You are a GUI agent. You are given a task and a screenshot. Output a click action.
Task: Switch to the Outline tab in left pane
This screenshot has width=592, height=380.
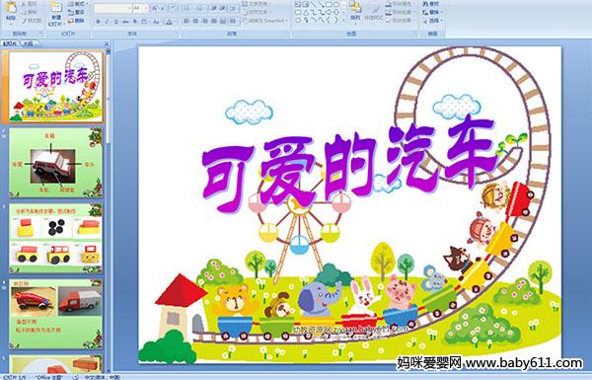29,43
